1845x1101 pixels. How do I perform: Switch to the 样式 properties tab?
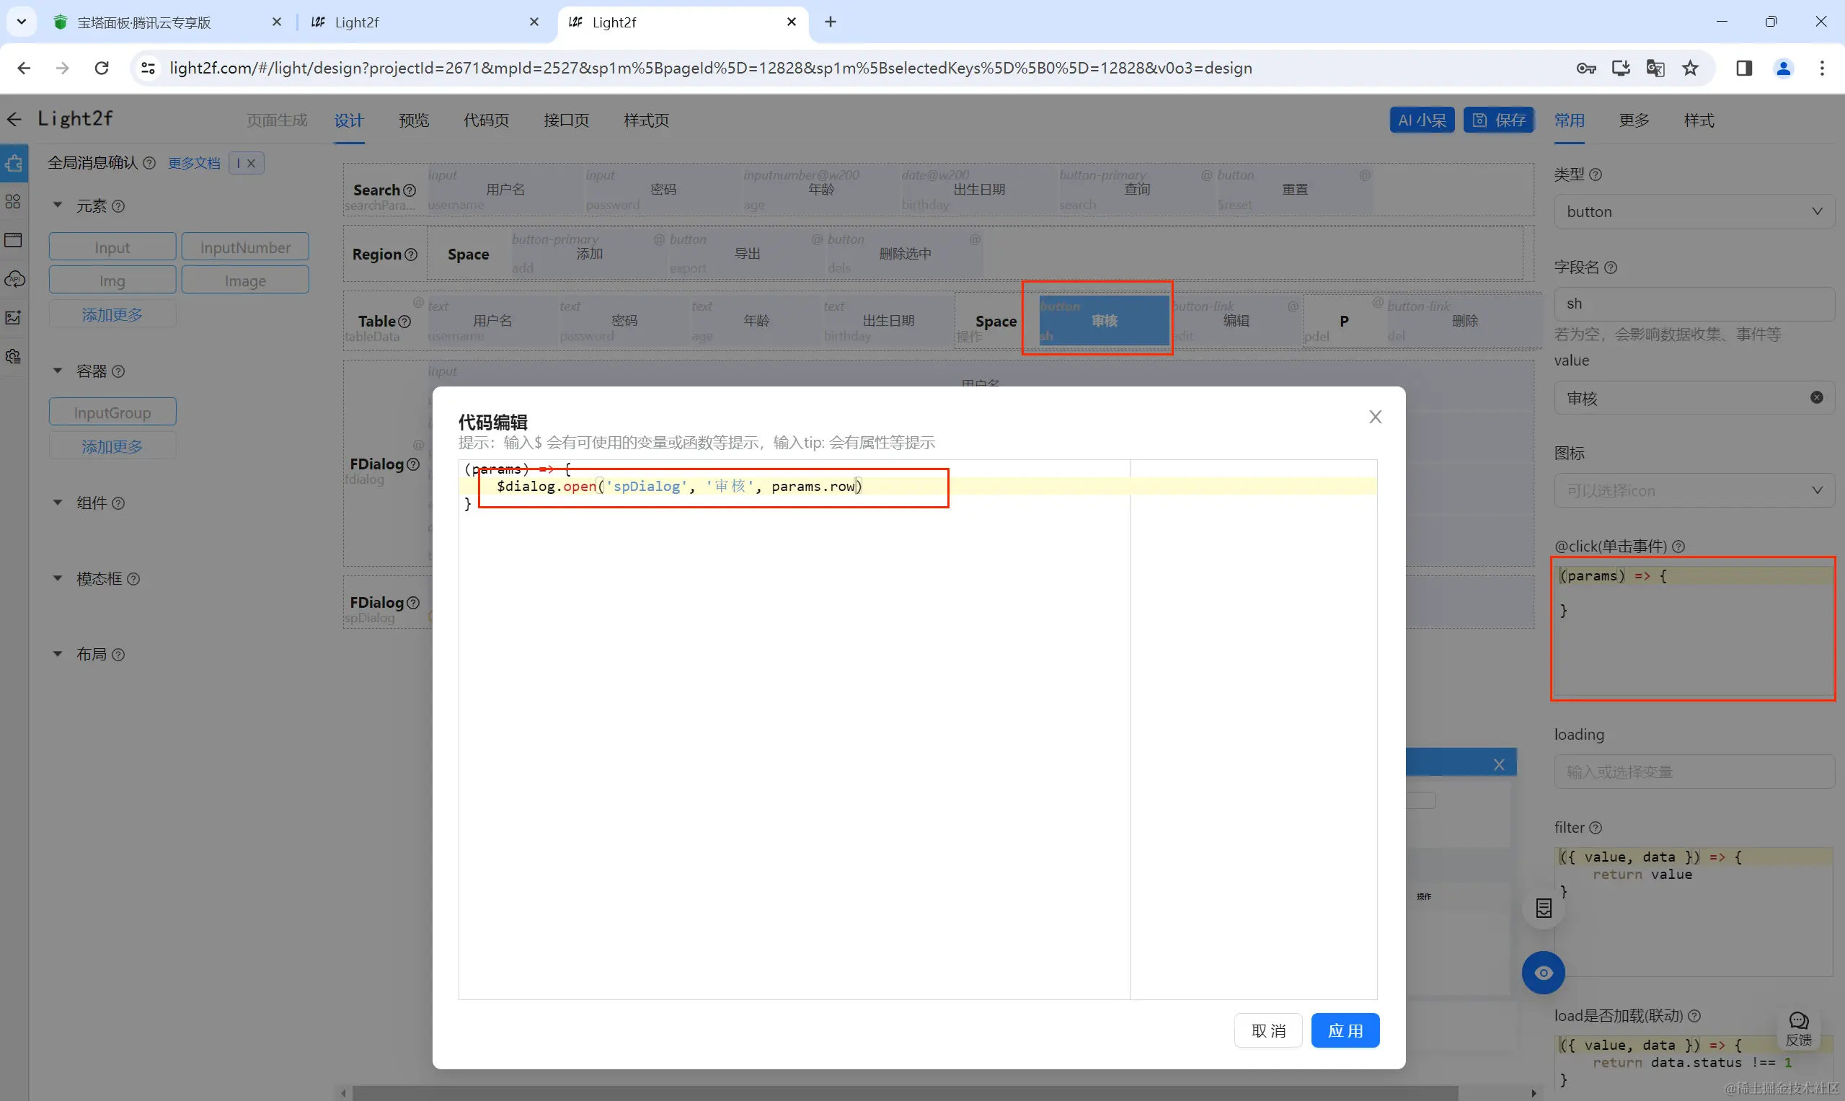coord(1698,120)
